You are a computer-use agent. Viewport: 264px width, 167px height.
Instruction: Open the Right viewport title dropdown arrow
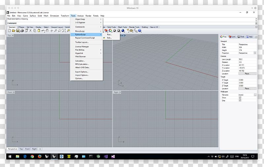(x=120, y=92)
